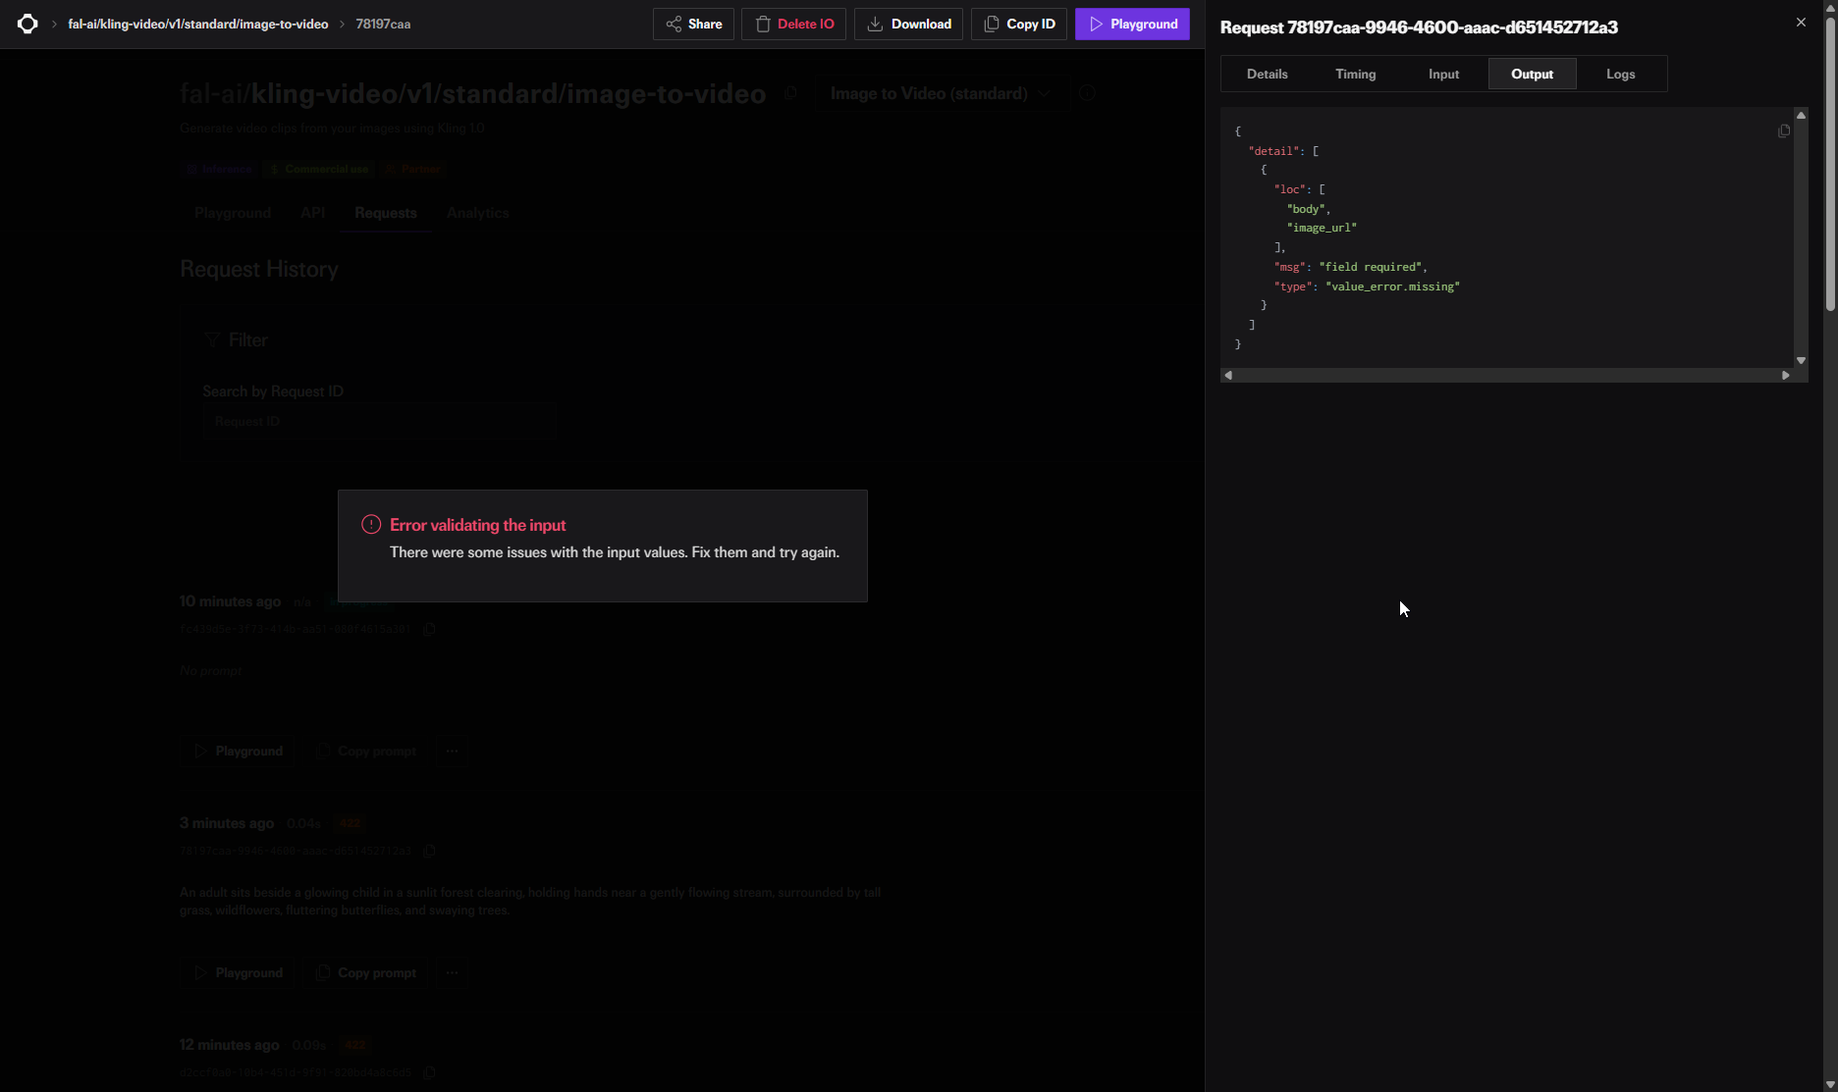The image size is (1838, 1092).
Task: Click the fal logo icon
Action: point(27,24)
